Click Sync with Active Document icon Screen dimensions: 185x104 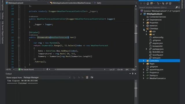[x=163, y=3]
